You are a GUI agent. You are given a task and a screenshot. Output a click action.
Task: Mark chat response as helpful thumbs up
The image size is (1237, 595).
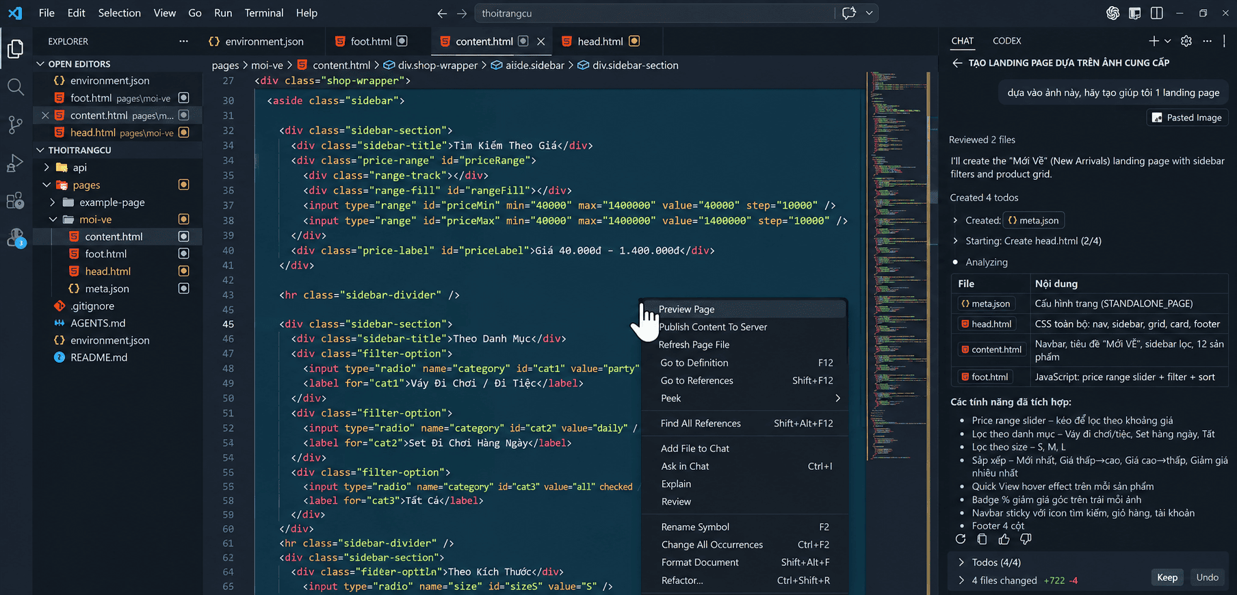point(1004,539)
